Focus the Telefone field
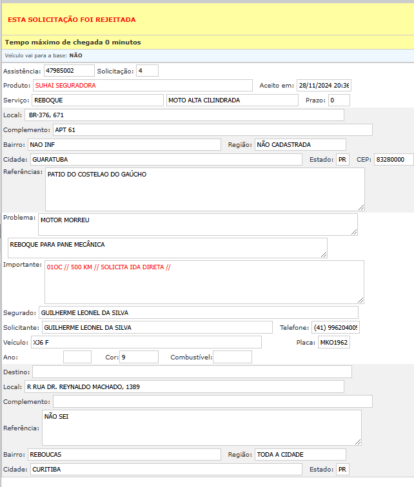Screen dimensions: 414x487 [x=335, y=327]
